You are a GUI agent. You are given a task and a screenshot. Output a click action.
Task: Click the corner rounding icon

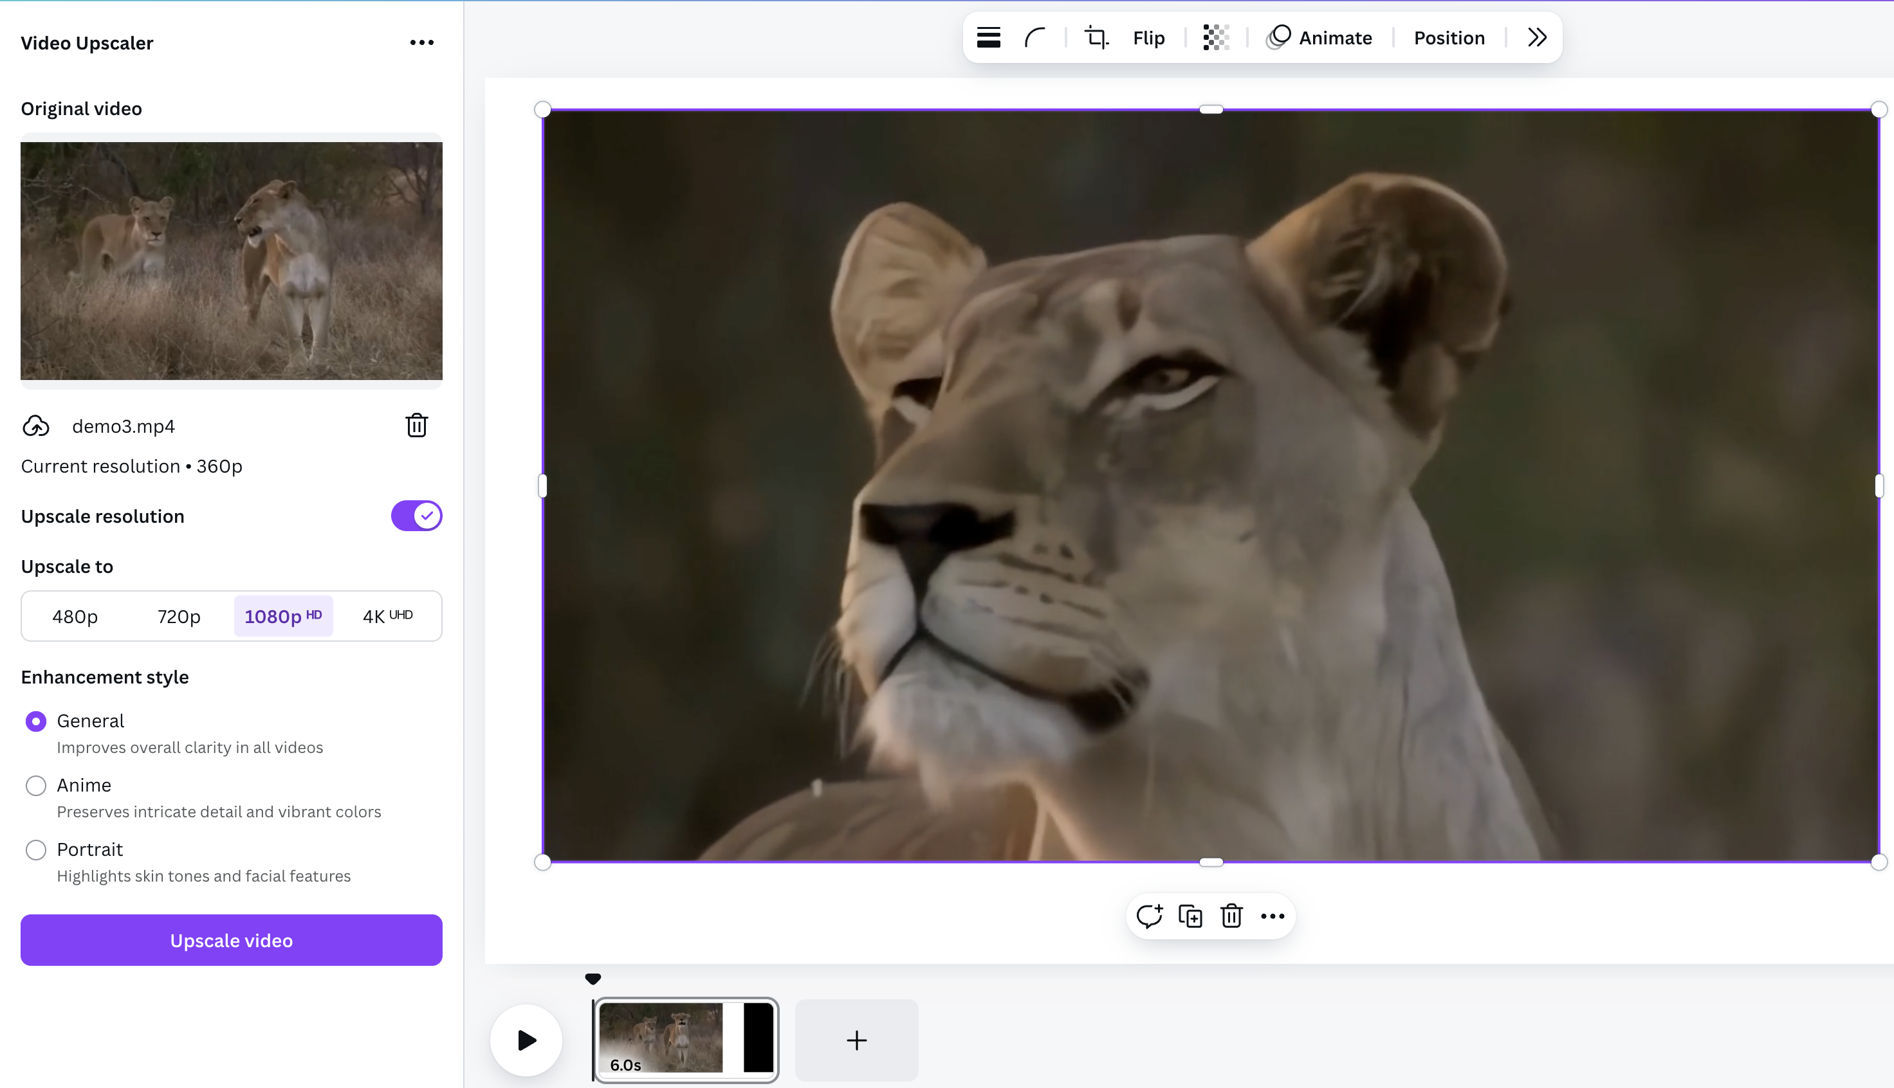click(x=1035, y=37)
